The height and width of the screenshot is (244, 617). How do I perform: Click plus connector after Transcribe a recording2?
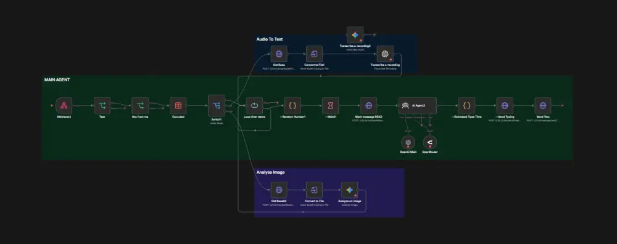coord(375,35)
